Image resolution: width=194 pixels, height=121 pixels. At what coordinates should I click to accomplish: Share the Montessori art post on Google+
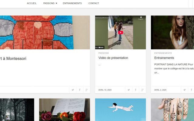pyautogui.click(x=86, y=90)
